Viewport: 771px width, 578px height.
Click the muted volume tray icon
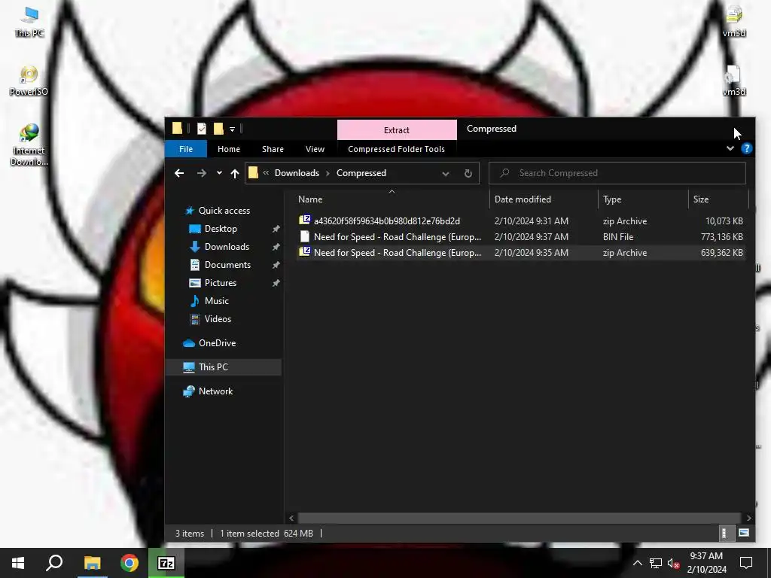pos(674,563)
